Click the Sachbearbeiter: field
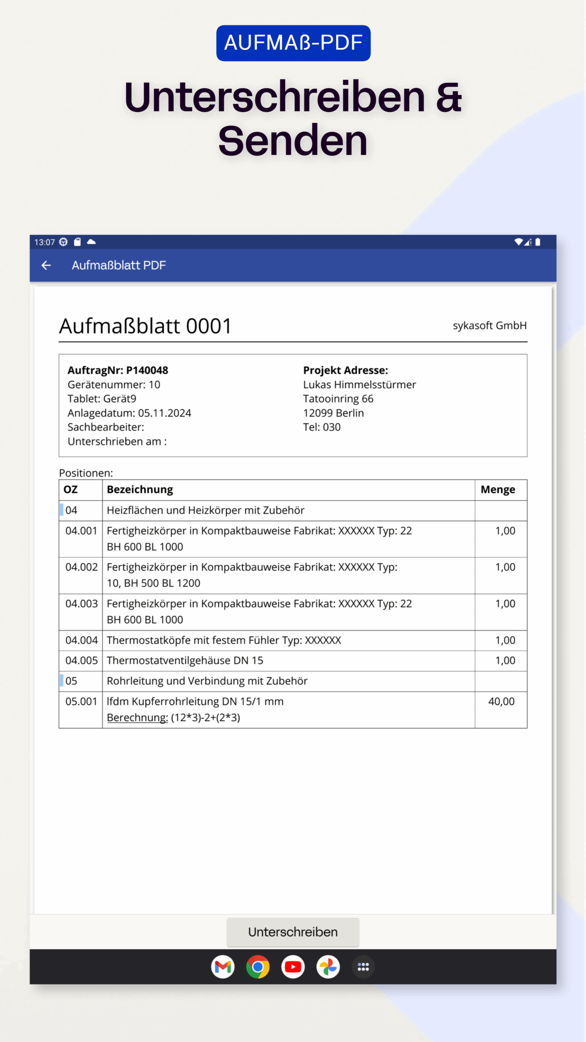 coord(106,427)
